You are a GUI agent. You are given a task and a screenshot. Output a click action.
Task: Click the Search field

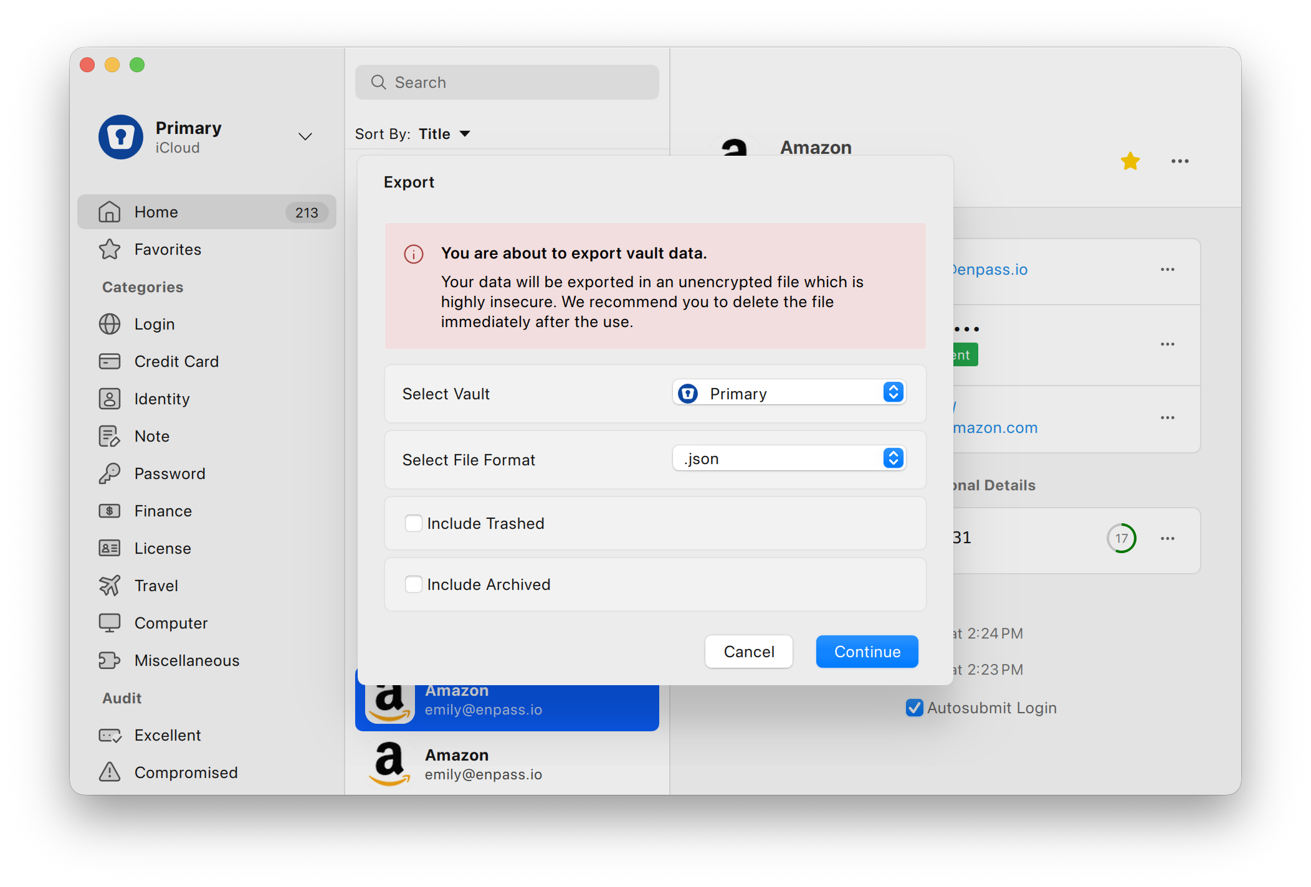pyautogui.click(x=507, y=82)
